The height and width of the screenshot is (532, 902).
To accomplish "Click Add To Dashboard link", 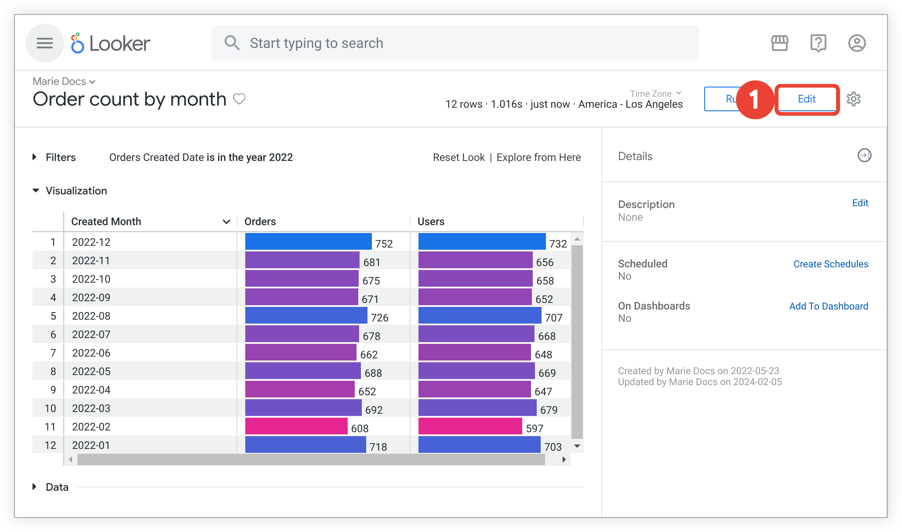I will [829, 306].
